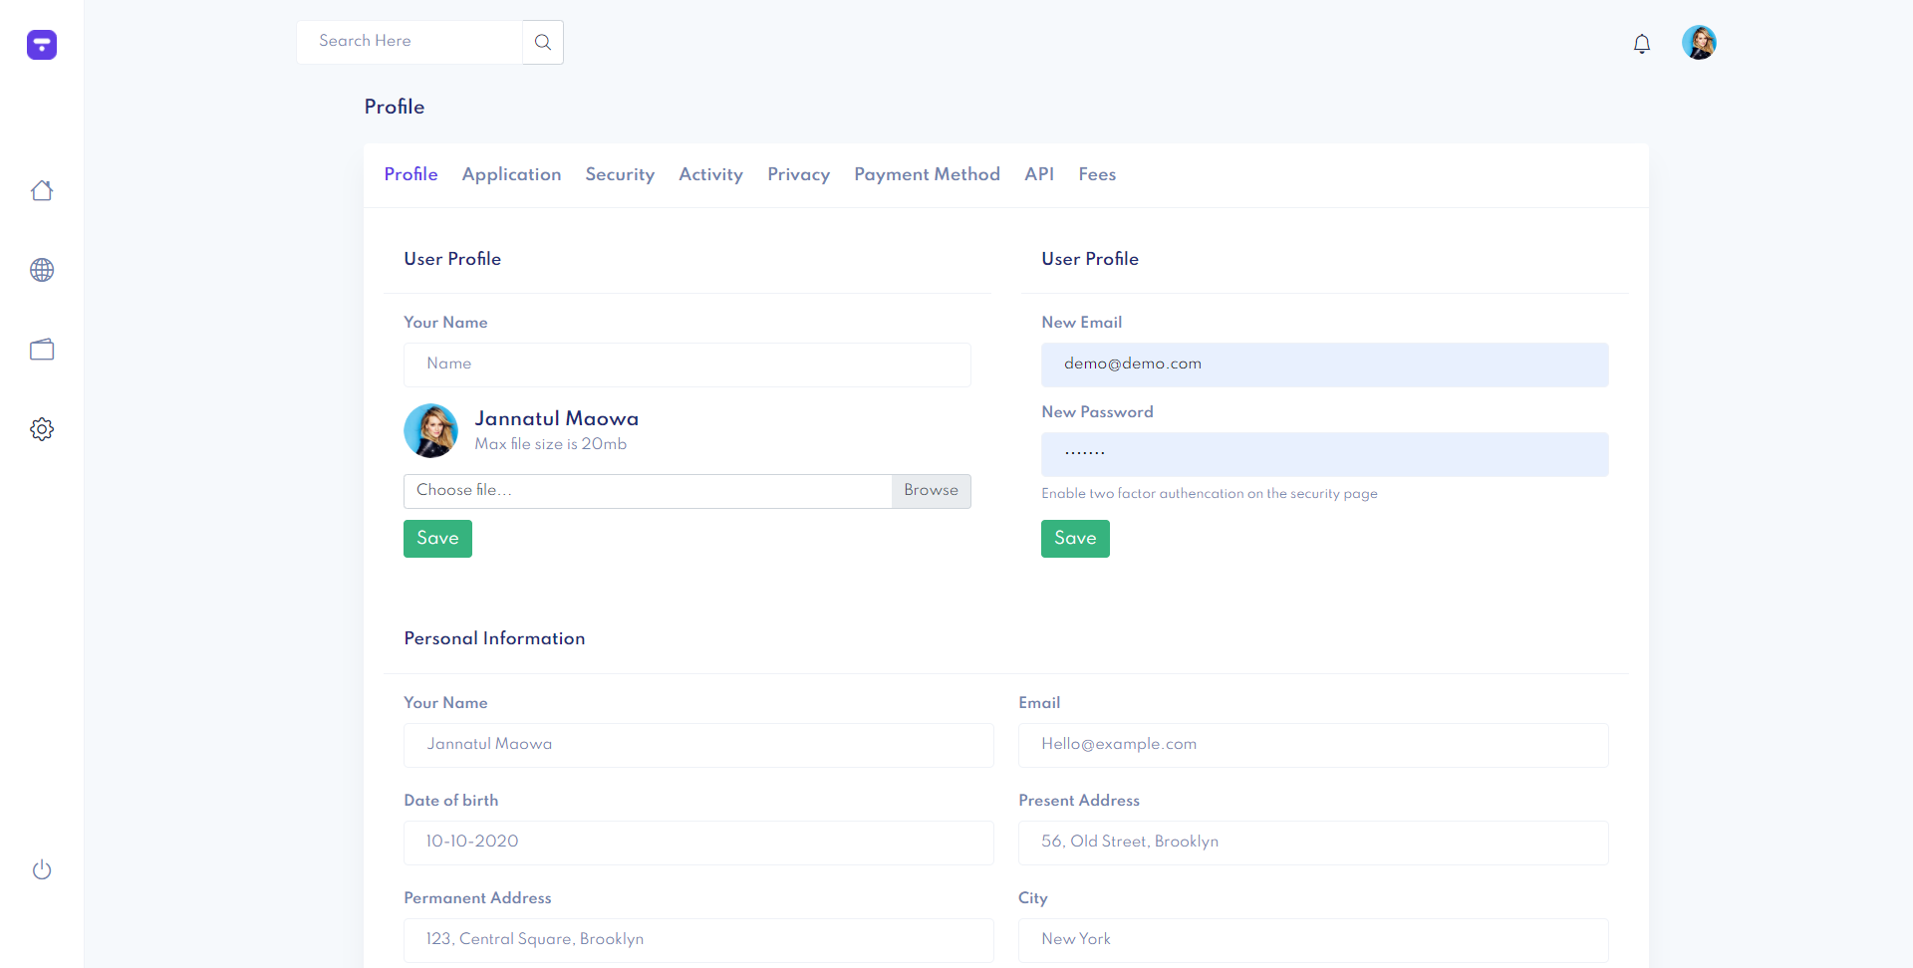Image resolution: width=1913 pixels, height=968 pixels.
Task: Click Save under the file chooser
Action: [x=437, y=539]
